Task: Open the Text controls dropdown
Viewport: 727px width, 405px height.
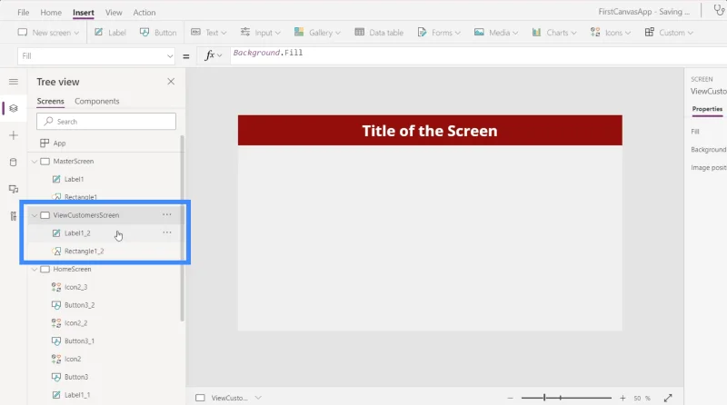Action: pos(209,33)
